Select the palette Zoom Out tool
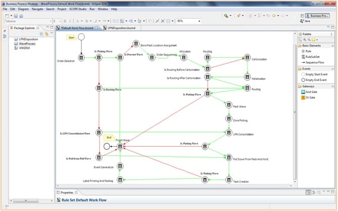The width and height of the screenshot is (338, 211). (309, 40)
